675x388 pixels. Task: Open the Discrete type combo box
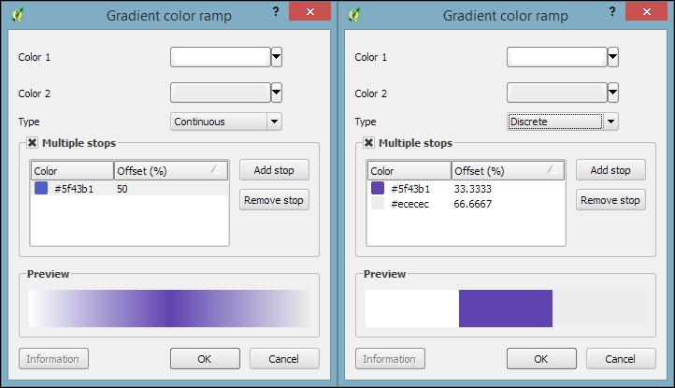[563, 122]
